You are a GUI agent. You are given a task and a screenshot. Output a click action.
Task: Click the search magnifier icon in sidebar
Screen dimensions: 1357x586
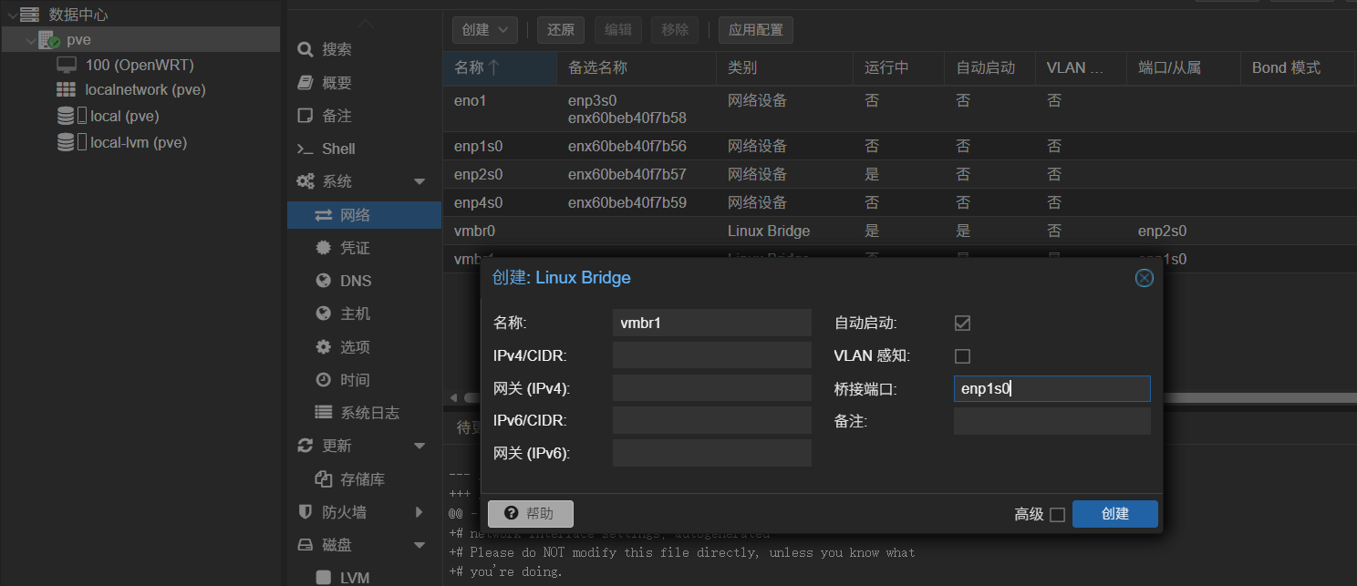pos(306,50)
